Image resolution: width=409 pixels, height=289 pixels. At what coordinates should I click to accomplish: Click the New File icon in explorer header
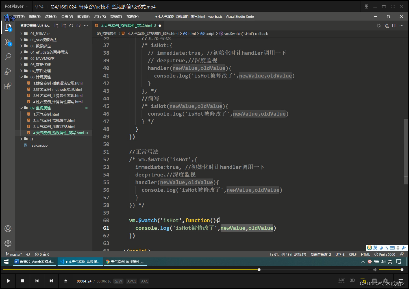pyautogui.click(x=56, y=26)
